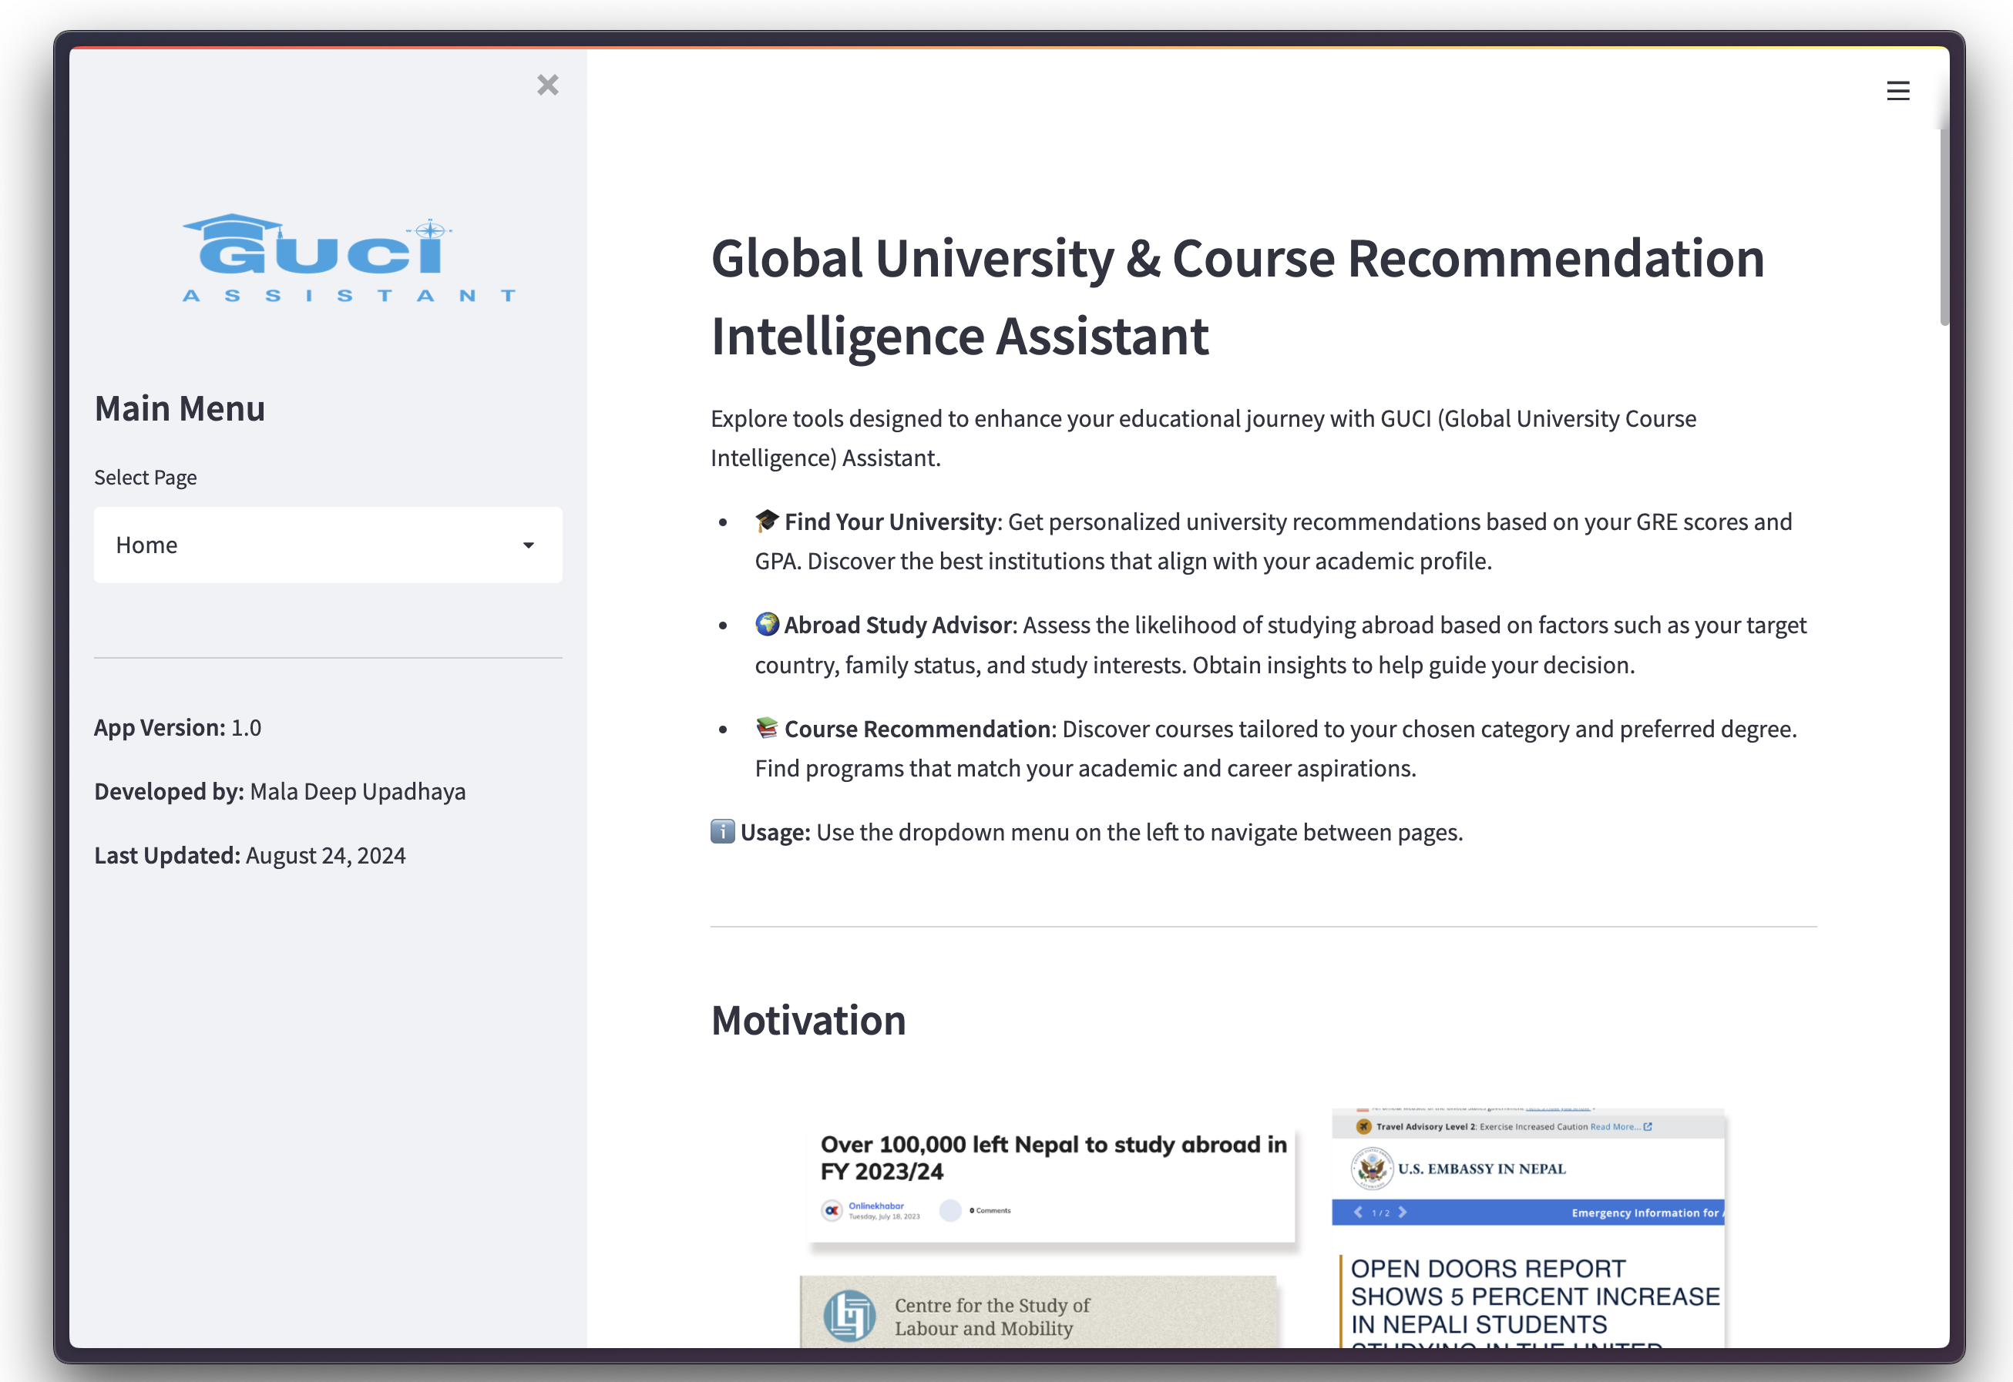Click the Onlinekhabar source name

tap(875, 1206)
